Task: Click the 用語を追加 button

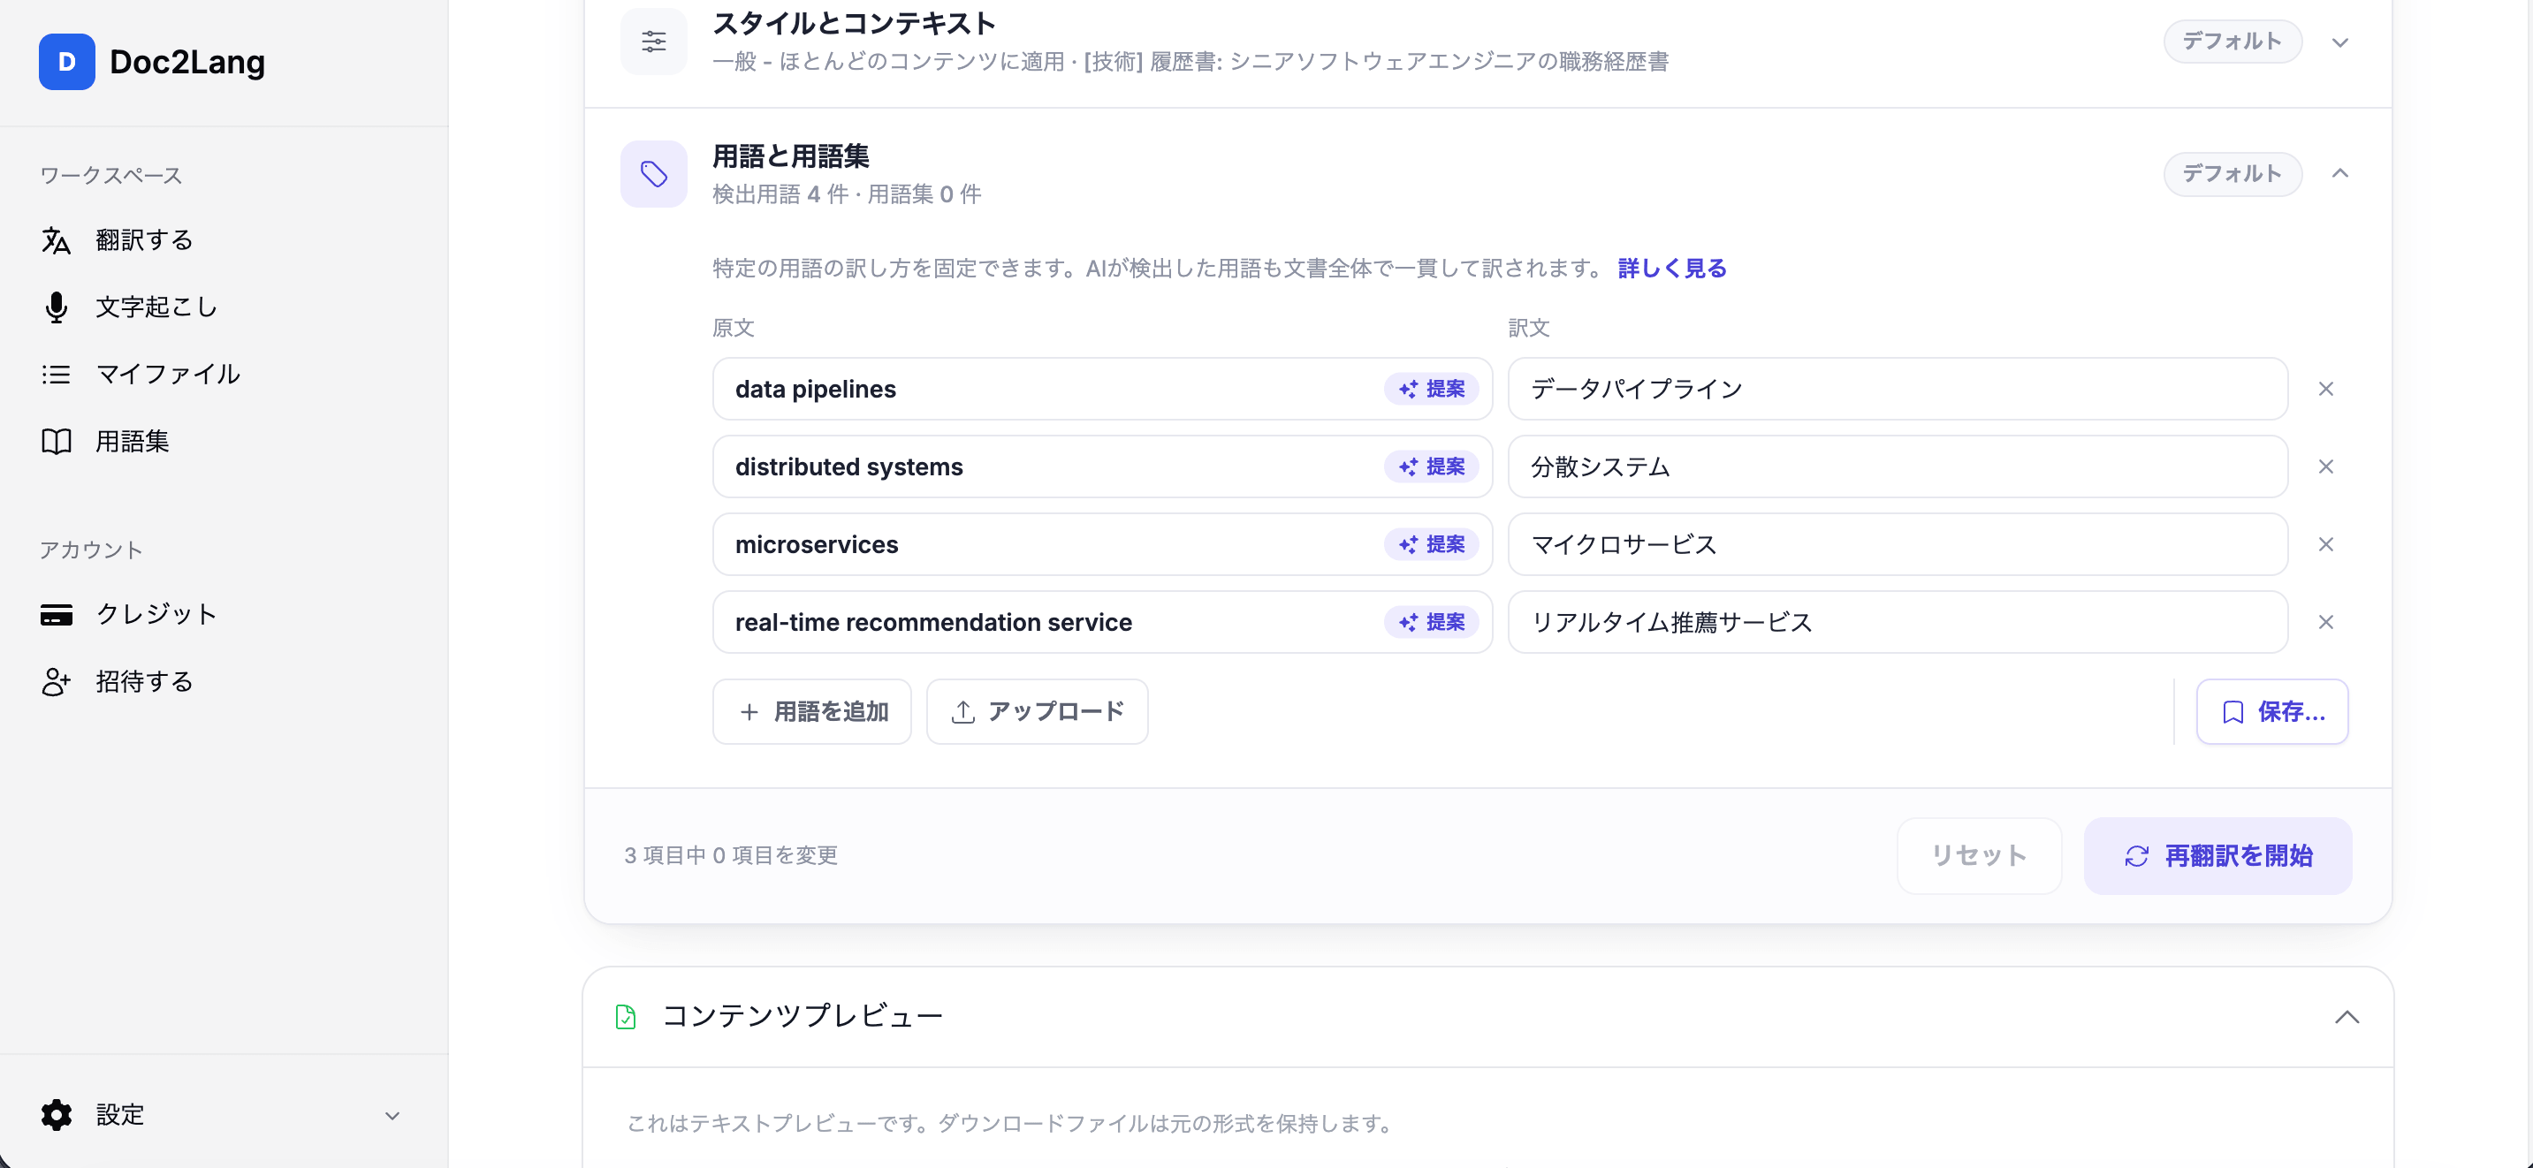Action: (812, 711)
